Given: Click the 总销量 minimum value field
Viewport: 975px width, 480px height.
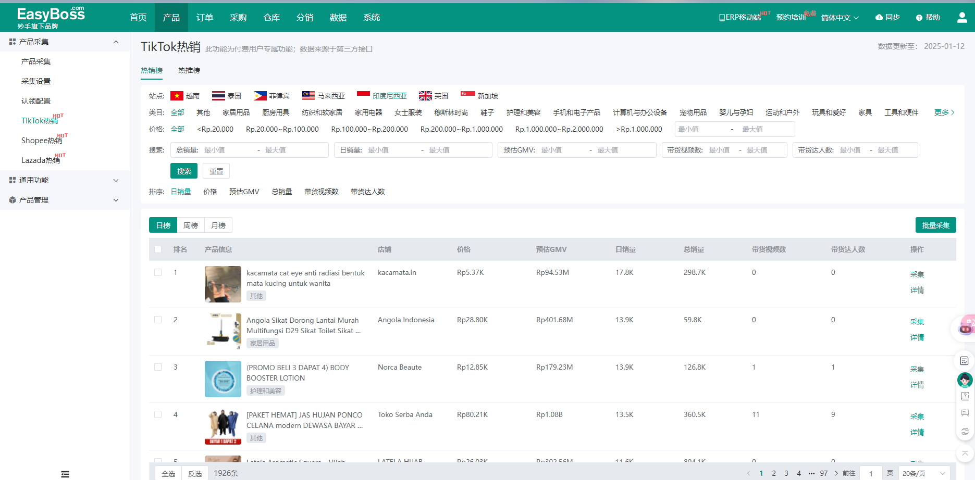Looking at the screenshot, I should tap(228, 150).
